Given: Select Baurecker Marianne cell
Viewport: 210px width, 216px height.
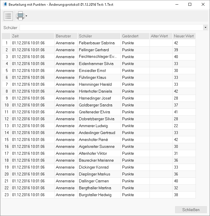Looking at the screenshot, I should 99,160.
